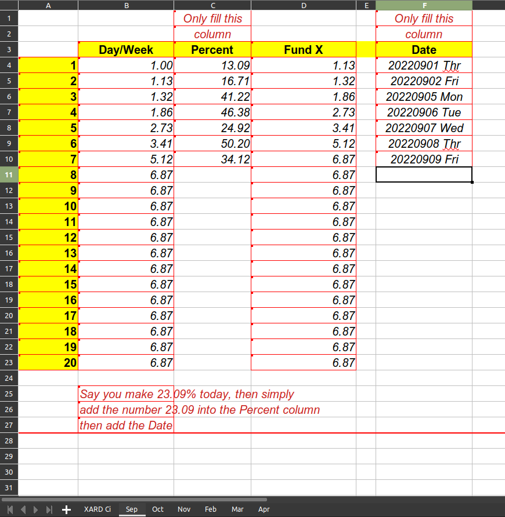Select yellow day number 7 cell
This screenshot has width=505, height=517.
[x=48, y=159]
